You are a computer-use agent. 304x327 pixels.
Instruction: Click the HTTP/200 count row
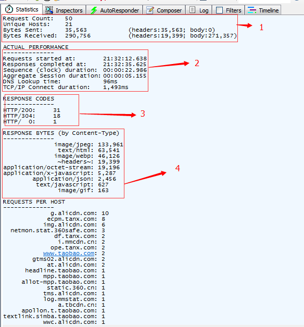[32, 110]
